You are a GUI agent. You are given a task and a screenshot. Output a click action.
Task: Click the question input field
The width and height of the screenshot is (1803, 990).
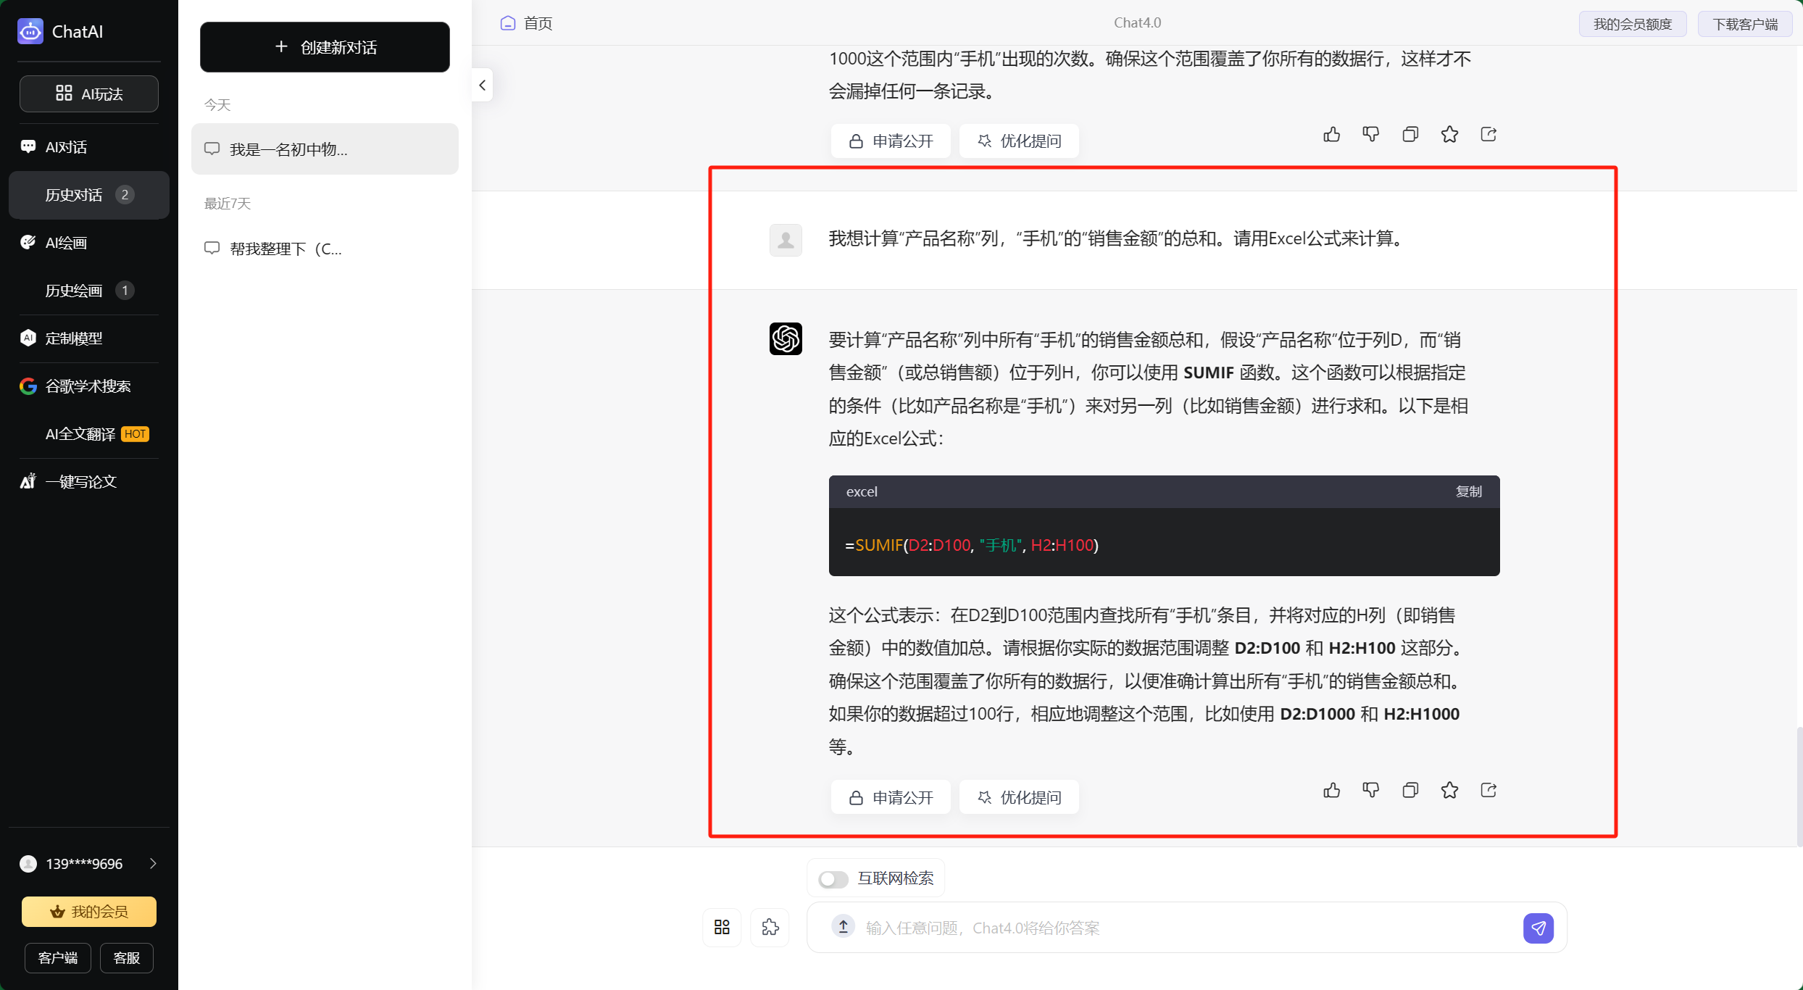[x=1087, y=928]
